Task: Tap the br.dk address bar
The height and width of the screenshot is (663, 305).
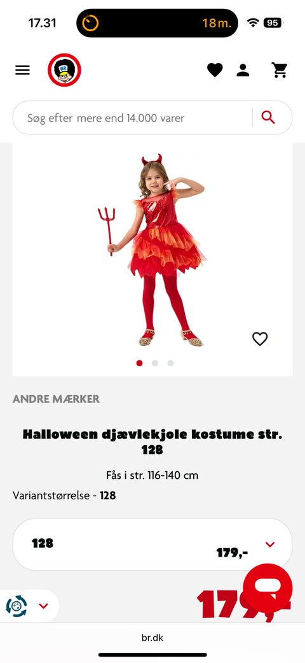Action: [x=152, y=638]
